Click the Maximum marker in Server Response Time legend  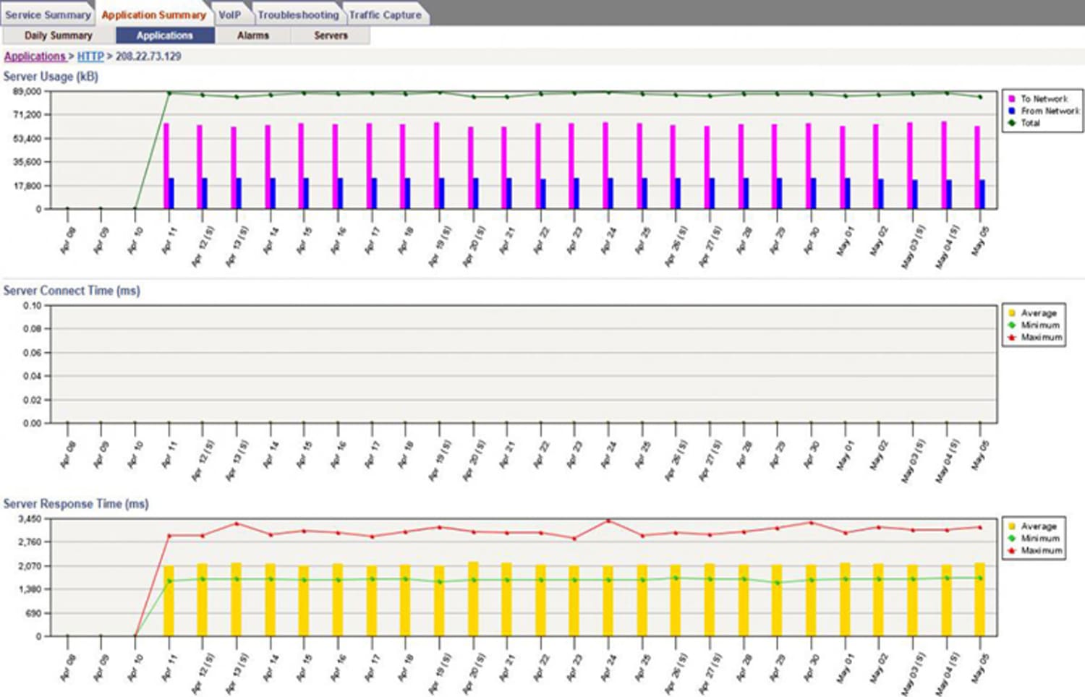1011,551
